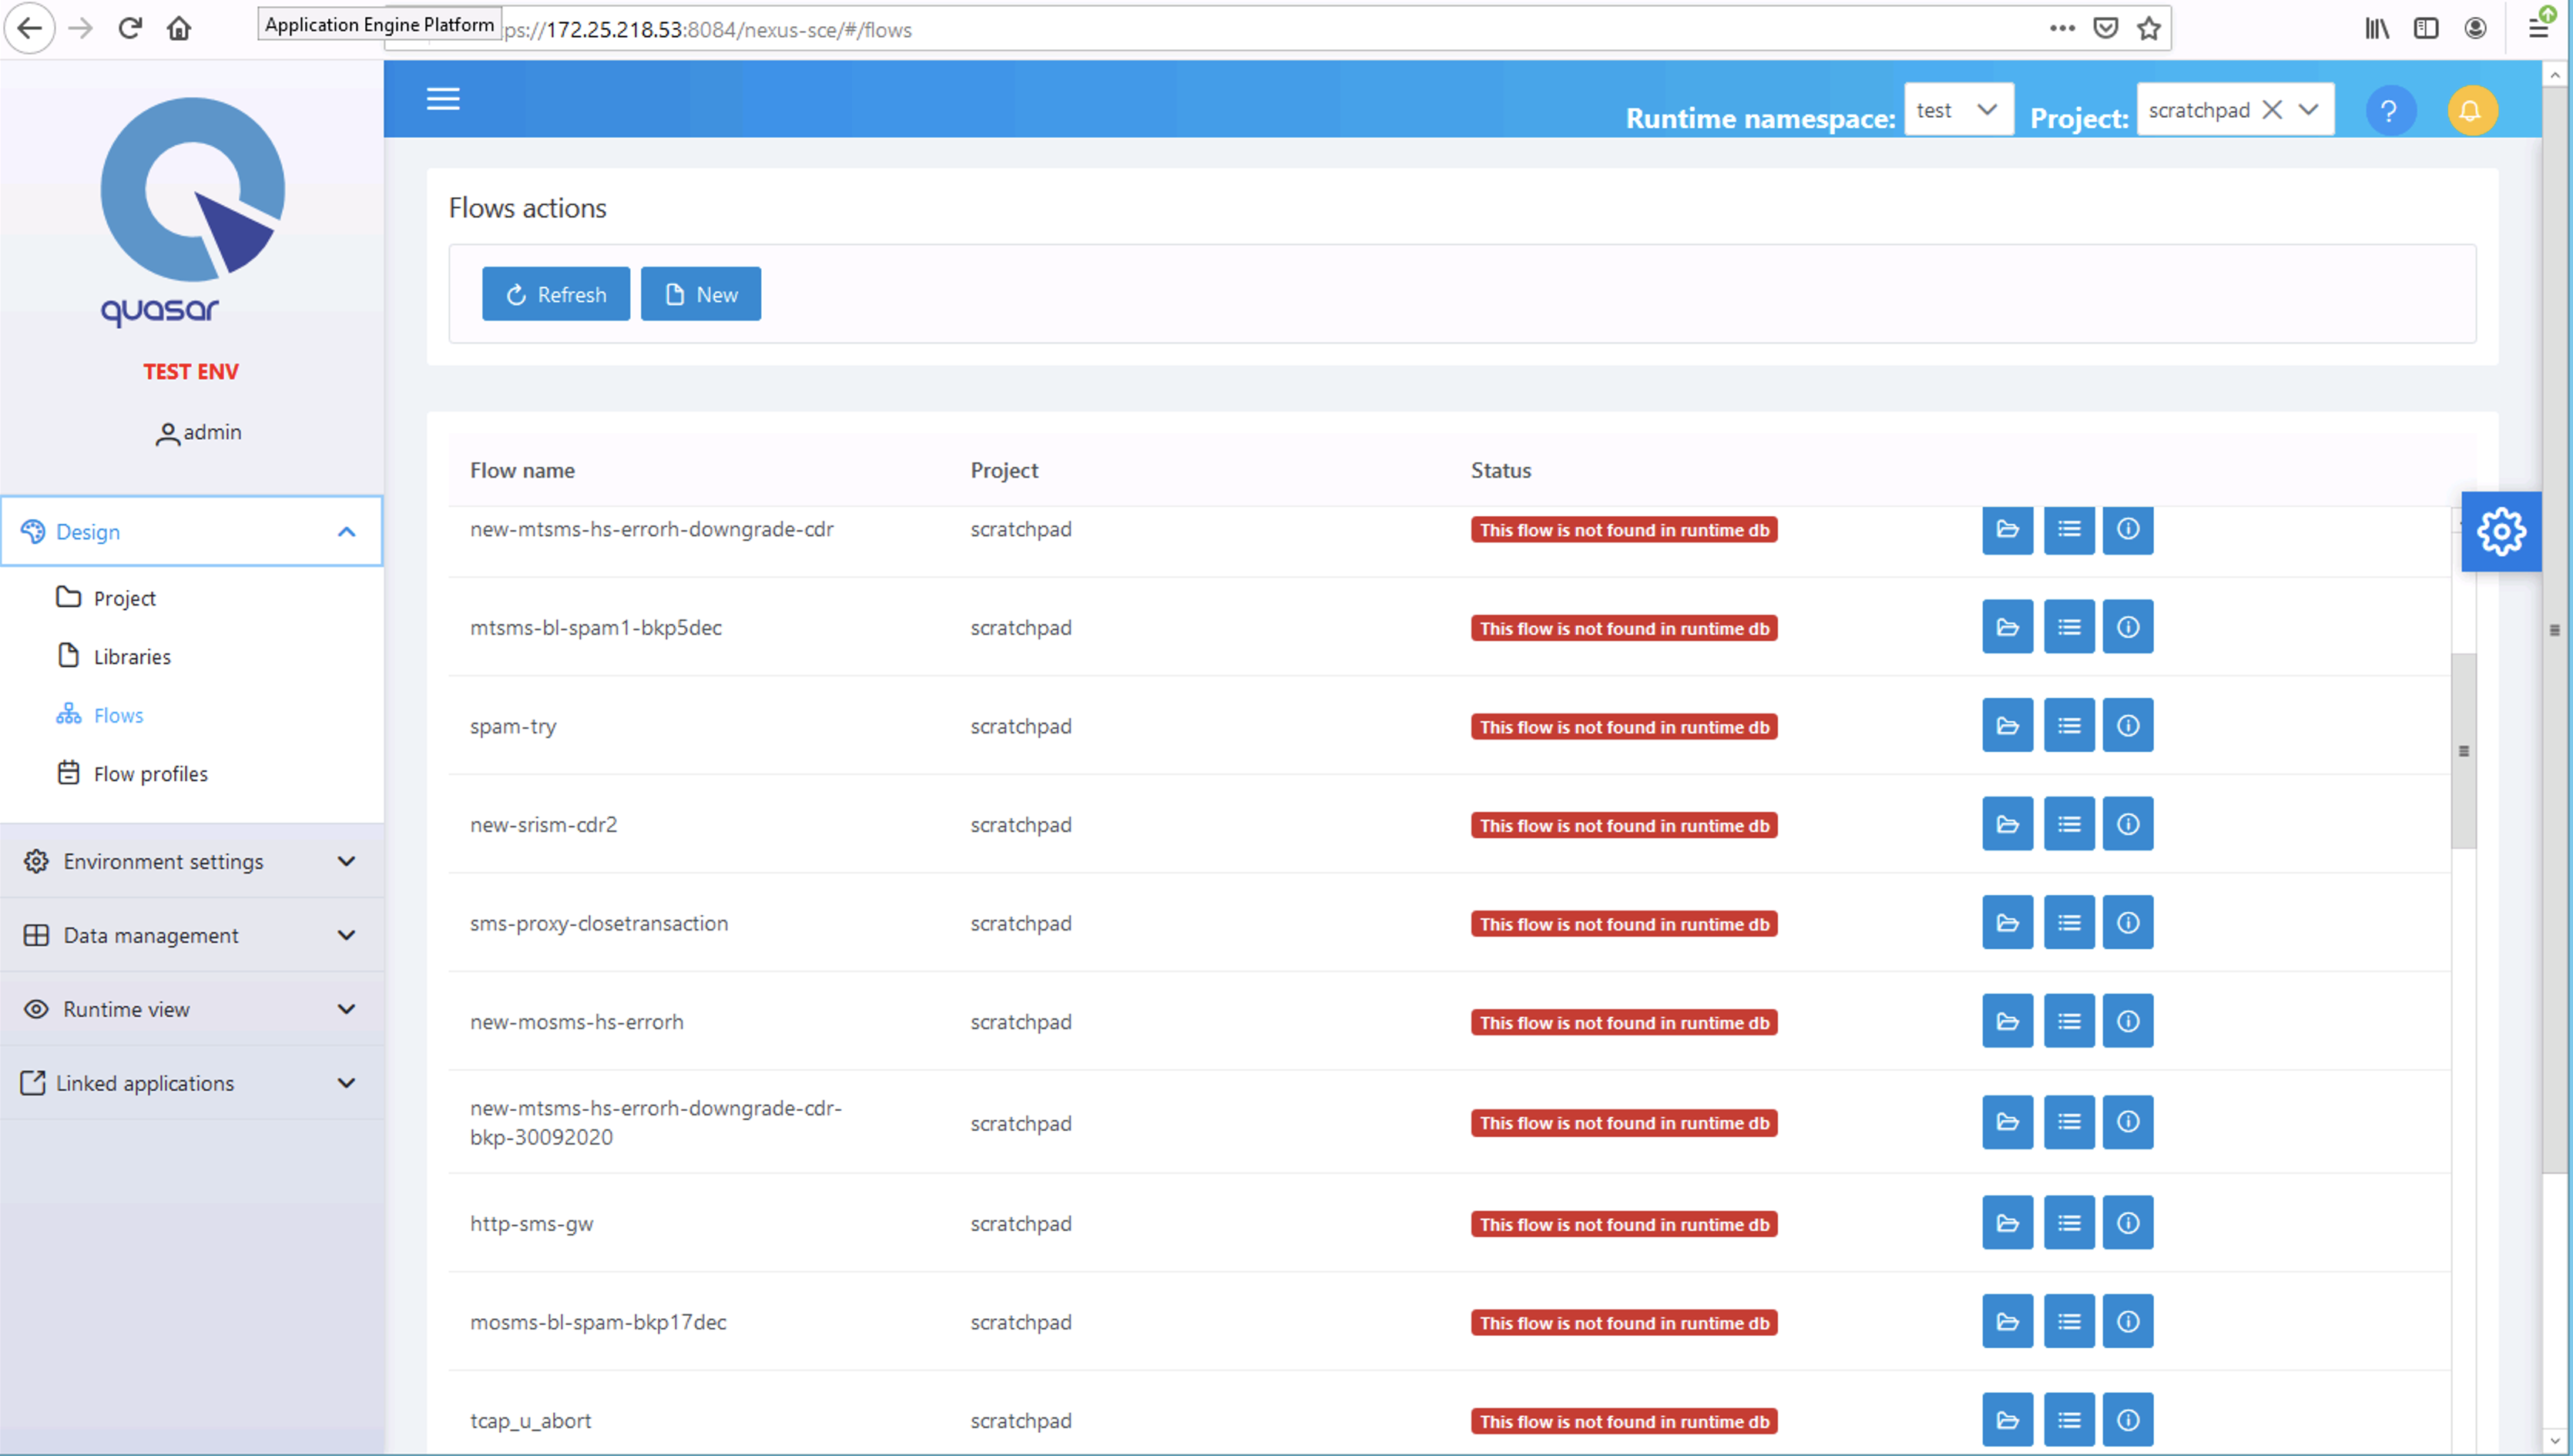Select the spam-try flow name
This screenshot has width=2573, height=1456.
512,726
